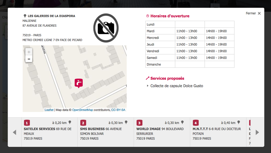Open the Leaflet link

click(49, 110)
